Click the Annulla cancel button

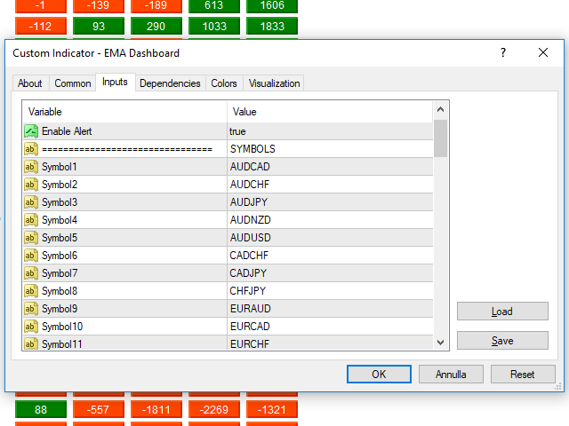pos(451,374)
